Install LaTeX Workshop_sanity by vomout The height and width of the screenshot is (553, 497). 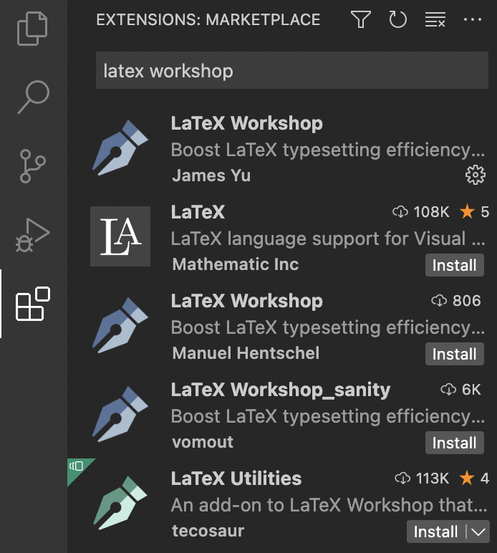[454, 443]
